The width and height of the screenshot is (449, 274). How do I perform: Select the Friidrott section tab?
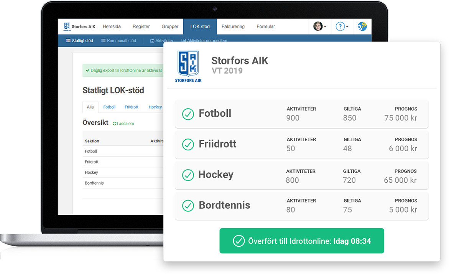coord(132,107)
